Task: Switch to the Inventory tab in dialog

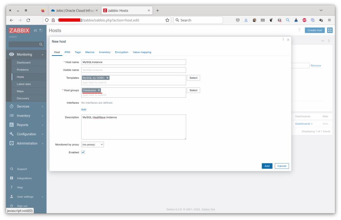Action: pos(105,52)
